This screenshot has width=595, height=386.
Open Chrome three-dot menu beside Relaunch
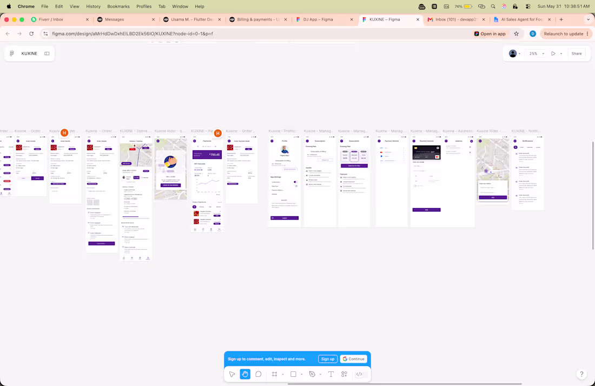click(587, 34)
